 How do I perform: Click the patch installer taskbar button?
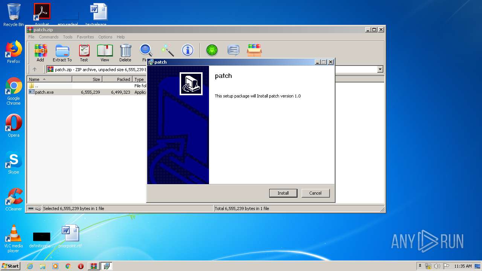[x=106, y=266]
